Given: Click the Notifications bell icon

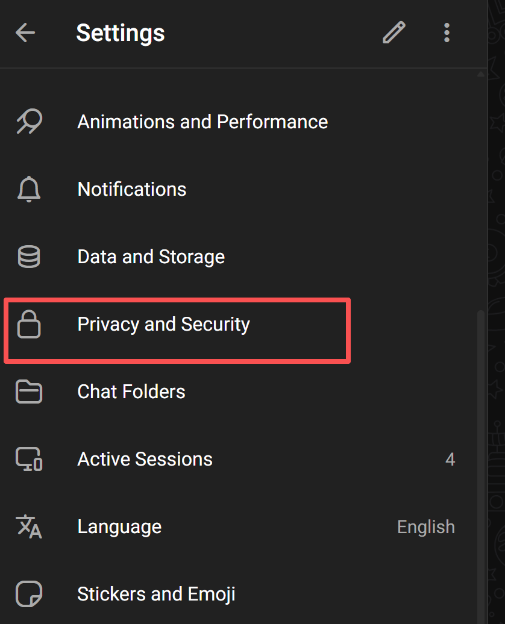Looking at the screenshot, I should tap(29, 190).
